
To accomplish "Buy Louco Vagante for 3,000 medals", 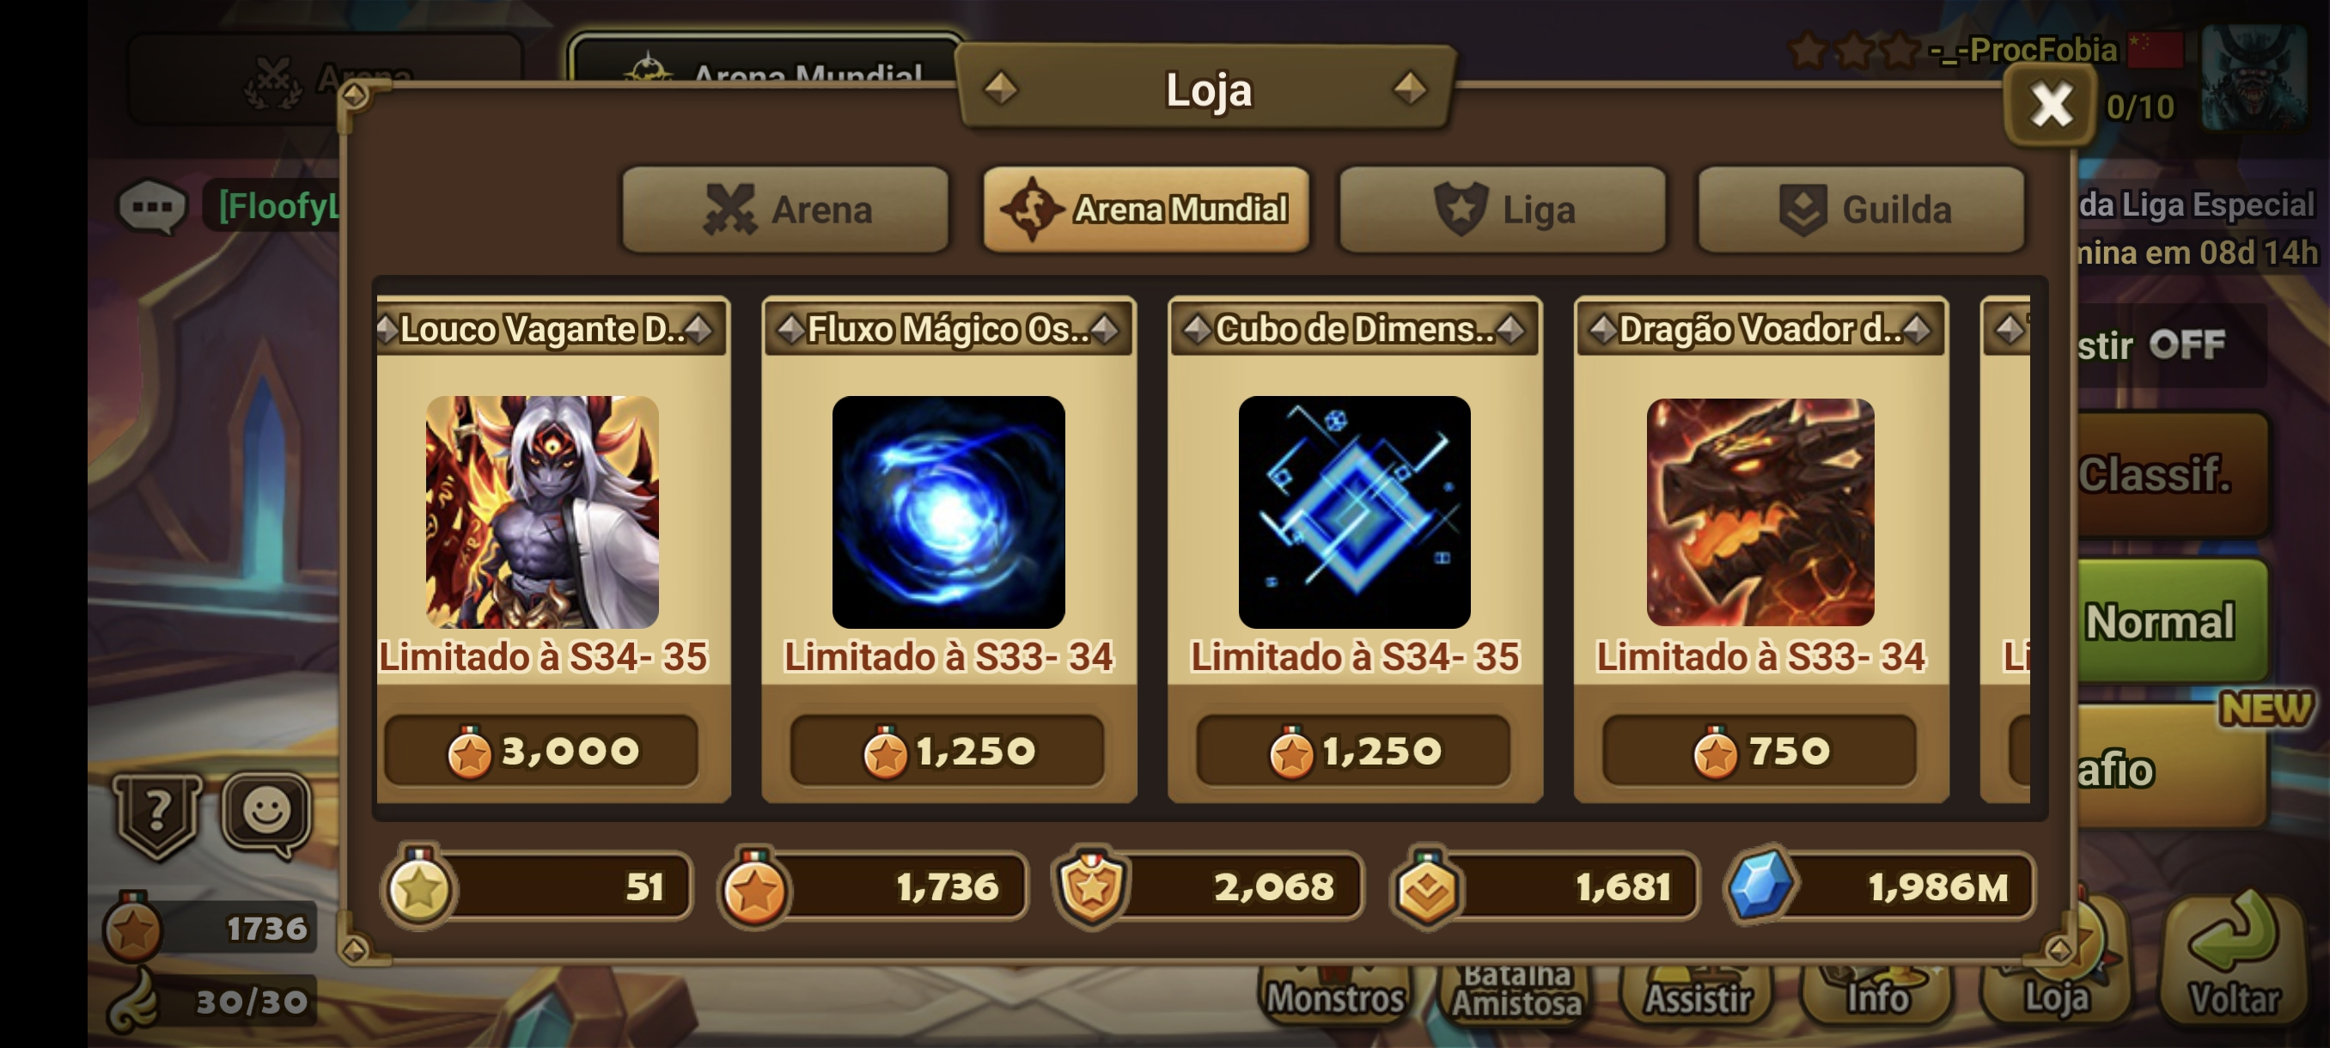I will (541, 751).
